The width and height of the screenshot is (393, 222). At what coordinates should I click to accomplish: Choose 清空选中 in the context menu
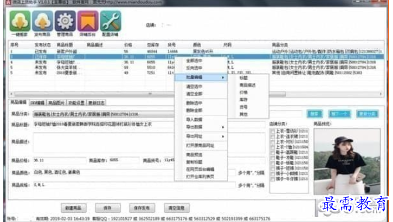(x=201, y=87)
